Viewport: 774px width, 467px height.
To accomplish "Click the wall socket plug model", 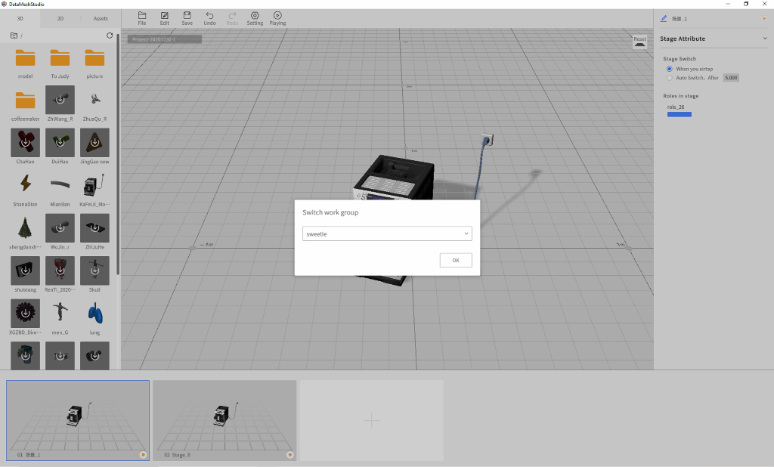I will (488, 140).
